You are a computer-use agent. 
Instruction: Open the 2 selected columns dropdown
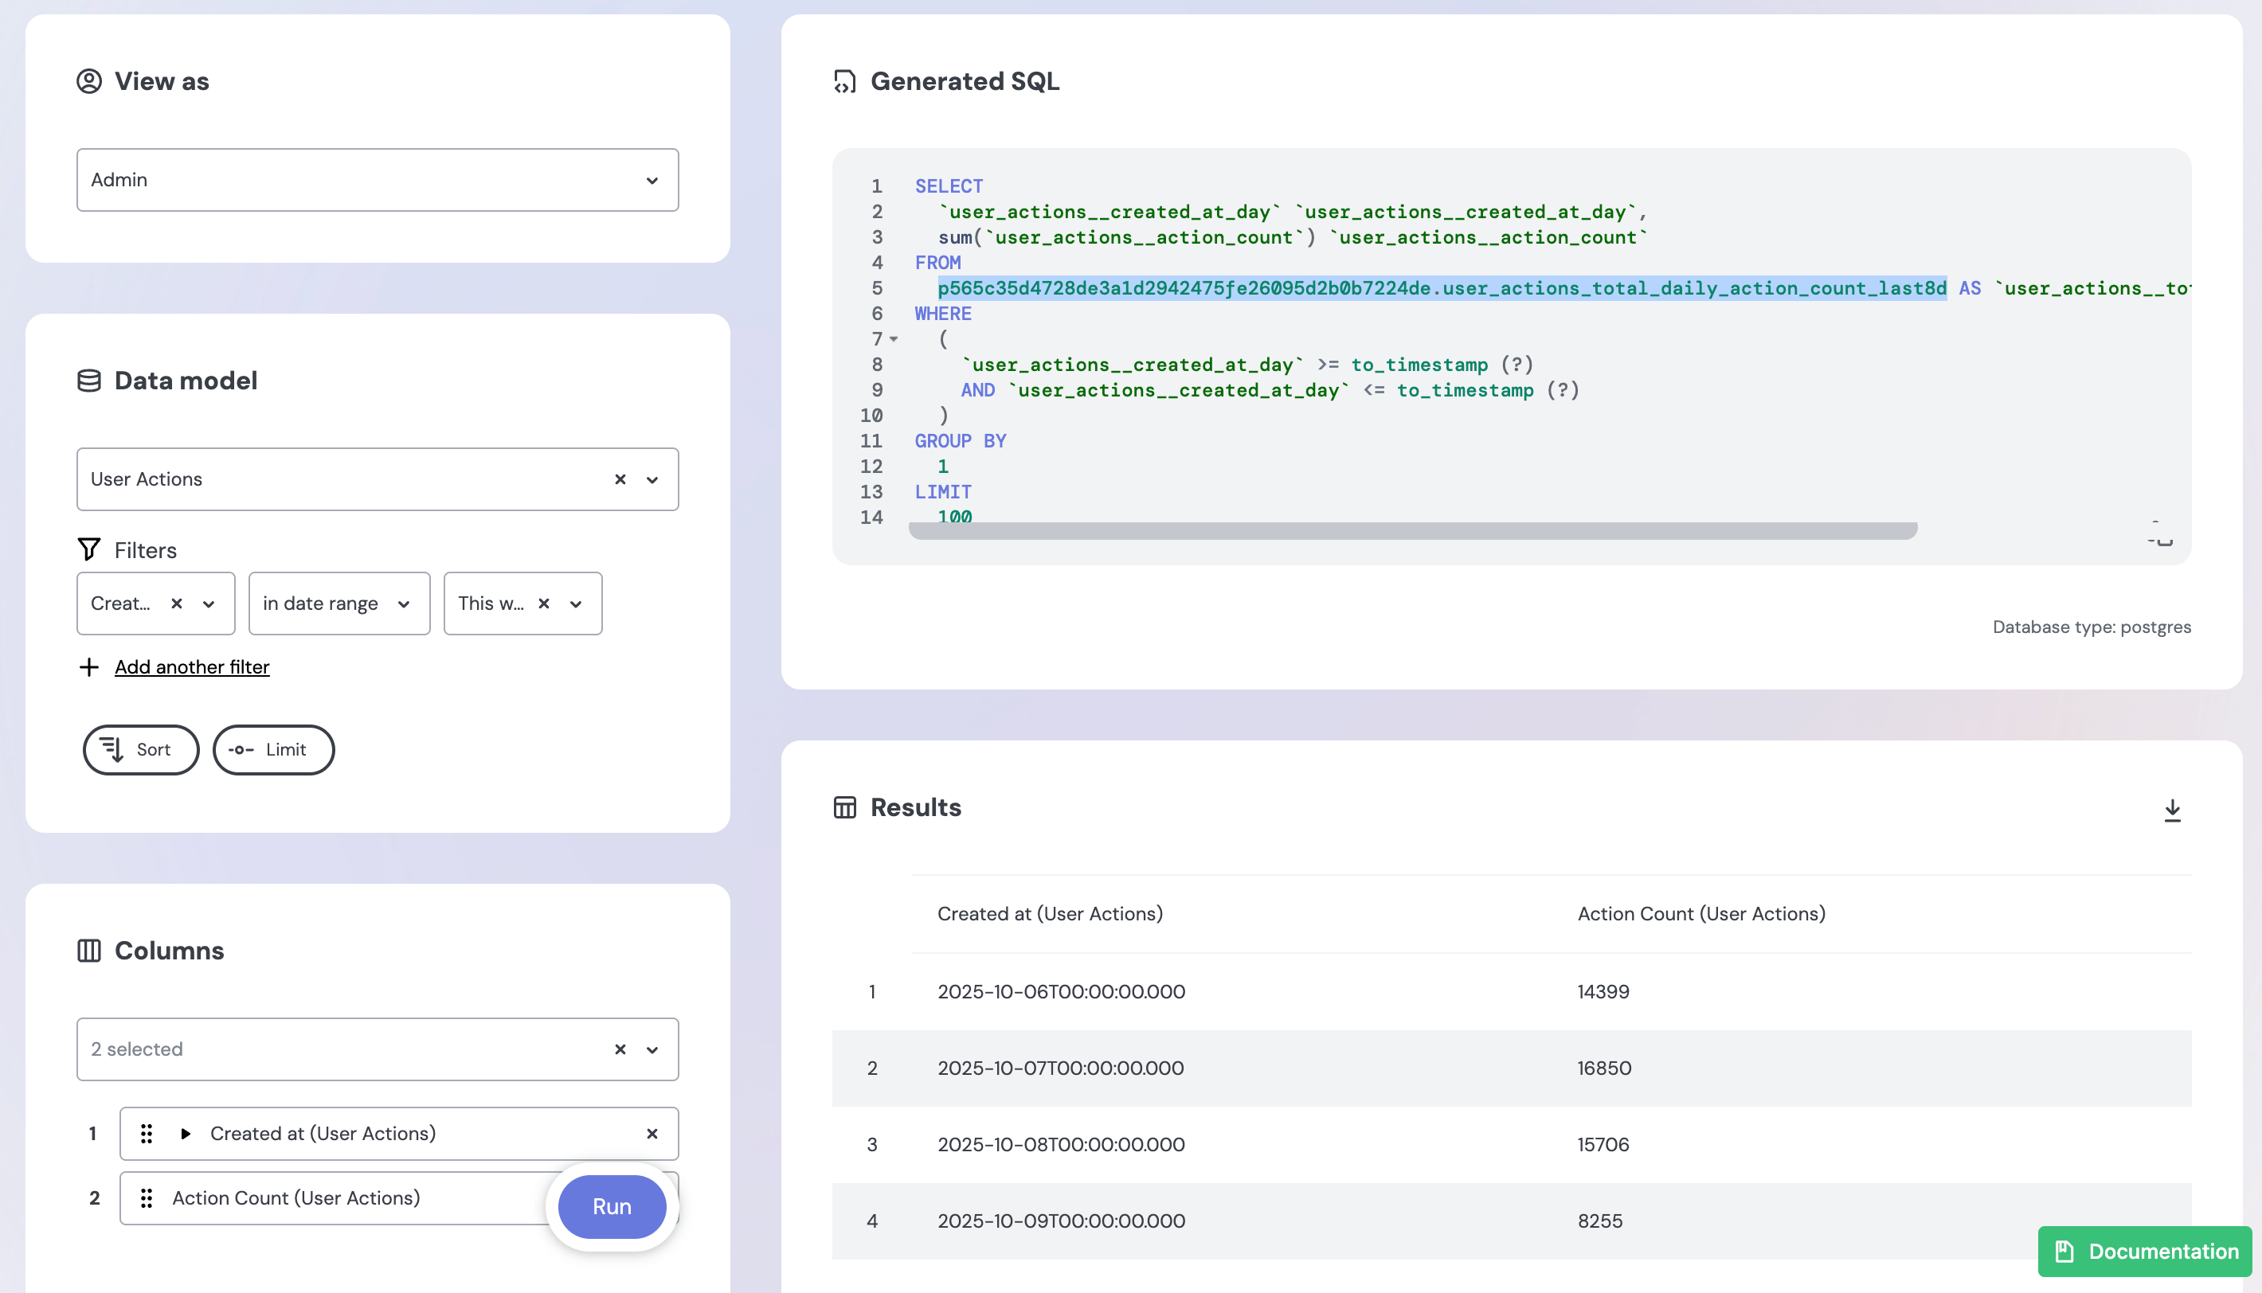(652, 1049)
